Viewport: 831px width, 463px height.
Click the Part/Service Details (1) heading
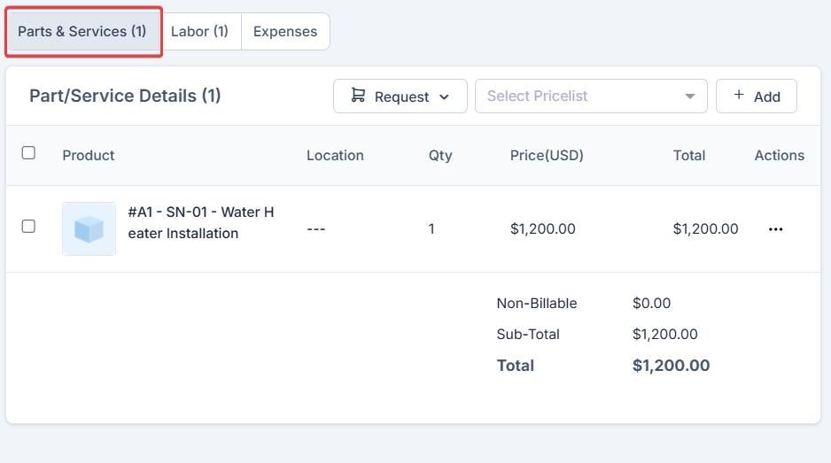pos(125,96)
